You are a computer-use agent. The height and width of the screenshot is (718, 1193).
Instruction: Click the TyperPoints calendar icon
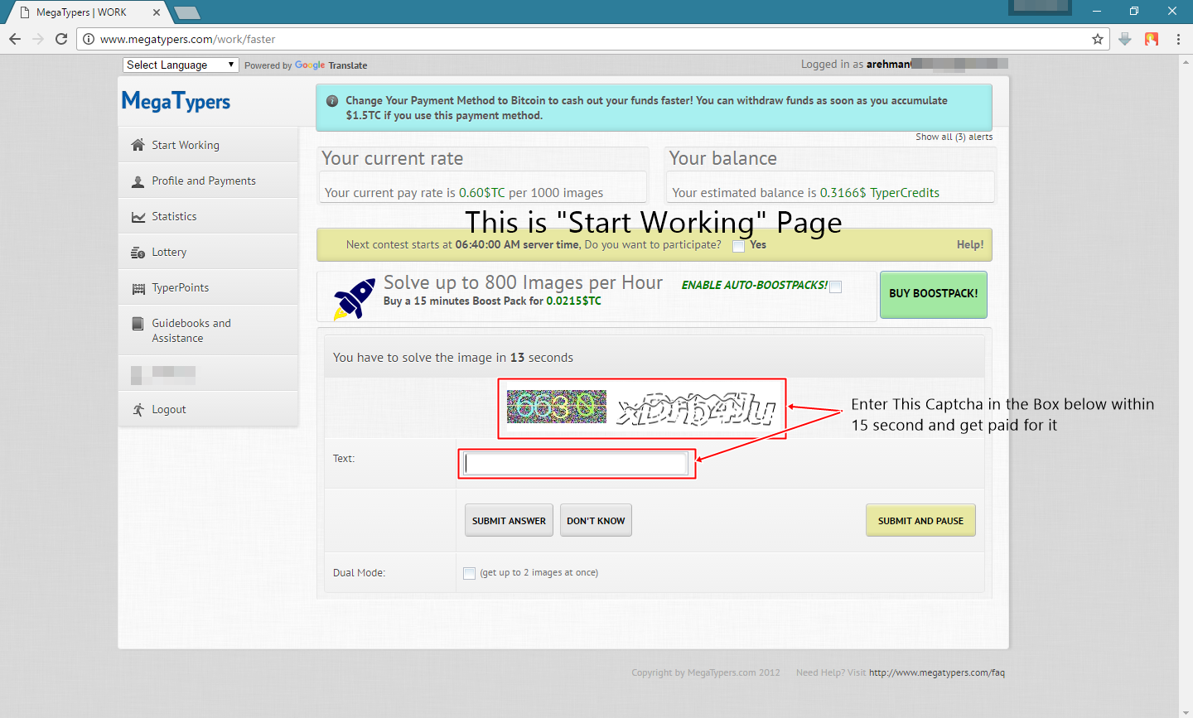click(x=138, y=289)
